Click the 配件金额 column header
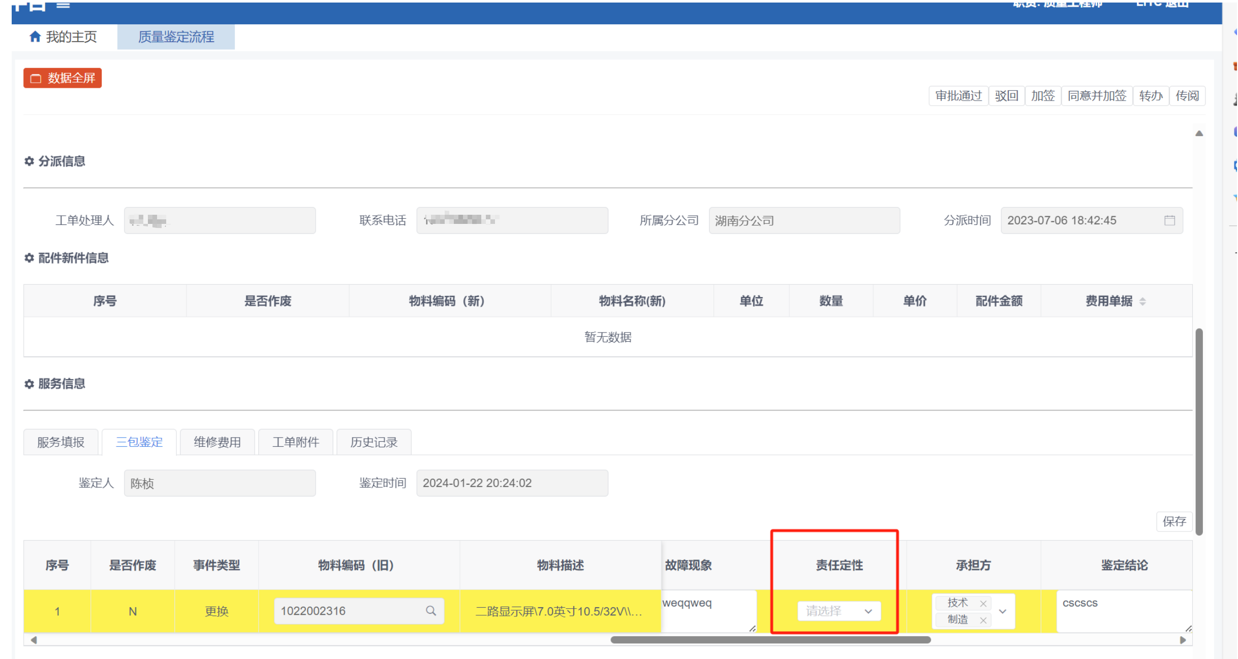The height and width of the screenshot is (659, 1238). tap(999, 301)
